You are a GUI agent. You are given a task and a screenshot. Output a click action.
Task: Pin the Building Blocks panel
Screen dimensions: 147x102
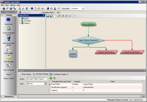(44, 15)
